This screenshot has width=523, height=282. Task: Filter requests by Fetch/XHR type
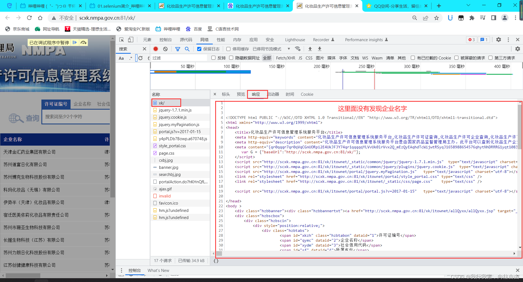(285, 58)
